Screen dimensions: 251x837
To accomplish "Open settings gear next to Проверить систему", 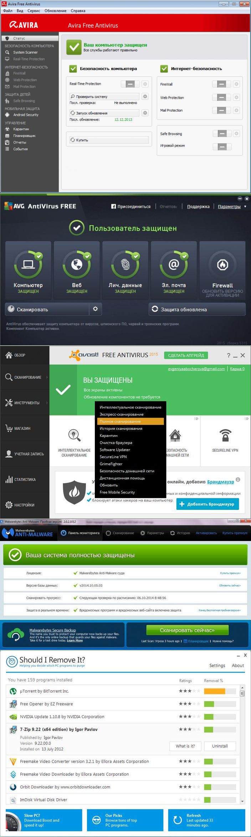I will [x=145, y=97].
